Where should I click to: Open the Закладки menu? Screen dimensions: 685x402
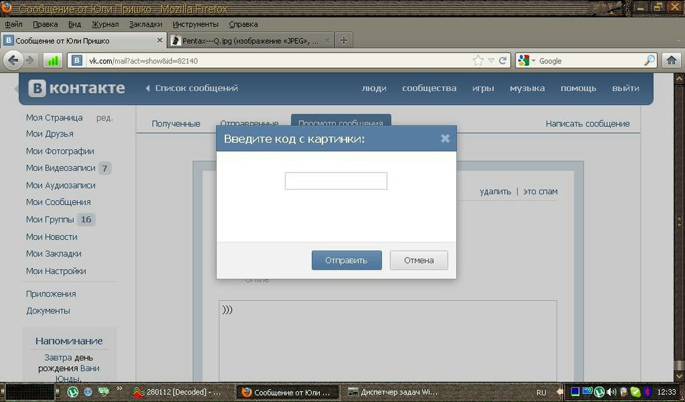click(145, 25)
